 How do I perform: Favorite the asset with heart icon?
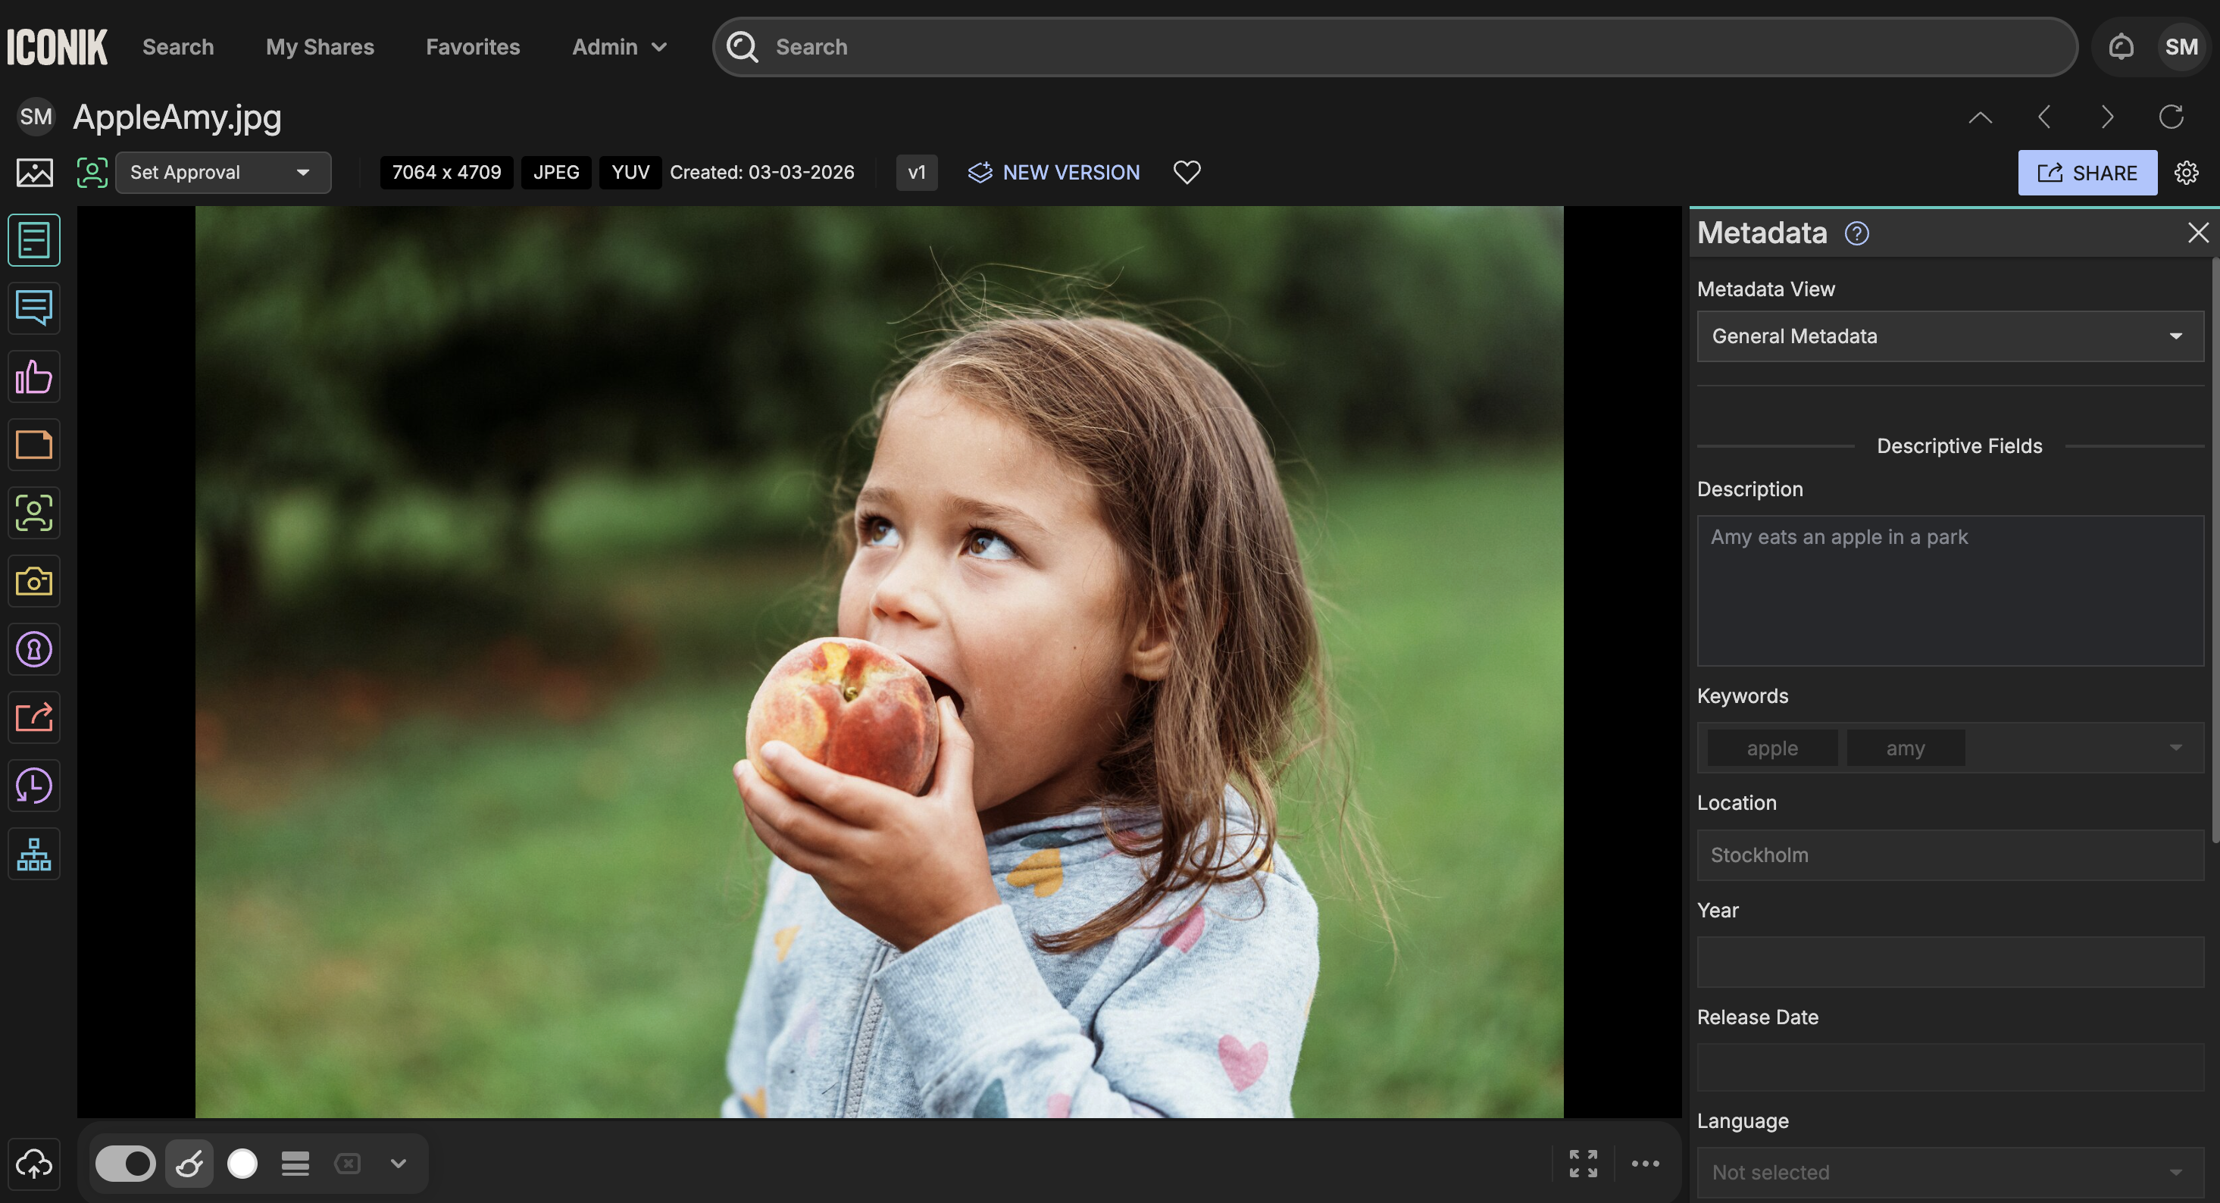tap(1187, 173)
